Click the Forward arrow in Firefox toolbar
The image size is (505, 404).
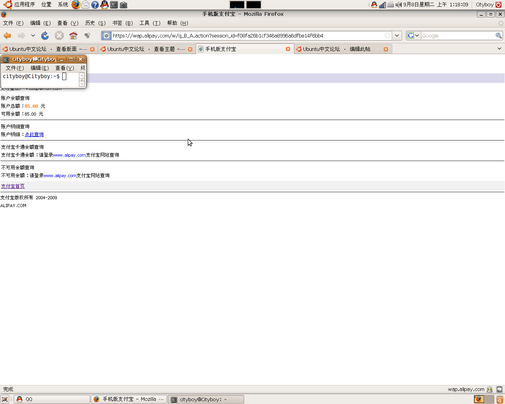(21, 36)
